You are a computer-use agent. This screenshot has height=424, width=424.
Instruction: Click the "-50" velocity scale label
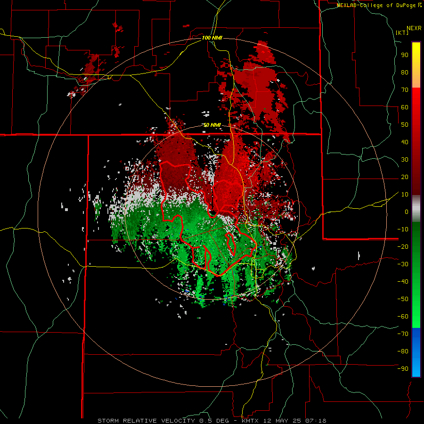[x=403, y=299]
